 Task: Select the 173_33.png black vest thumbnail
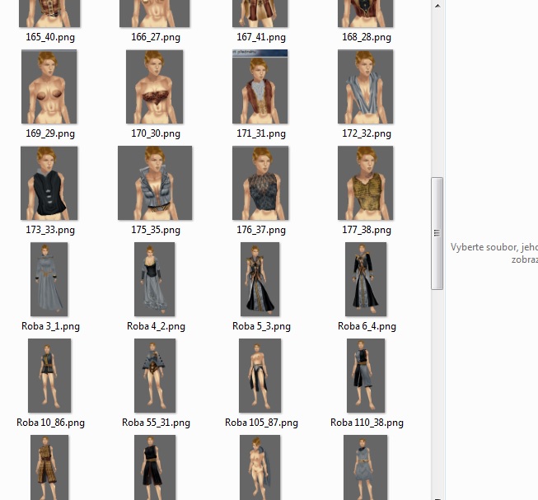point(49,183)
